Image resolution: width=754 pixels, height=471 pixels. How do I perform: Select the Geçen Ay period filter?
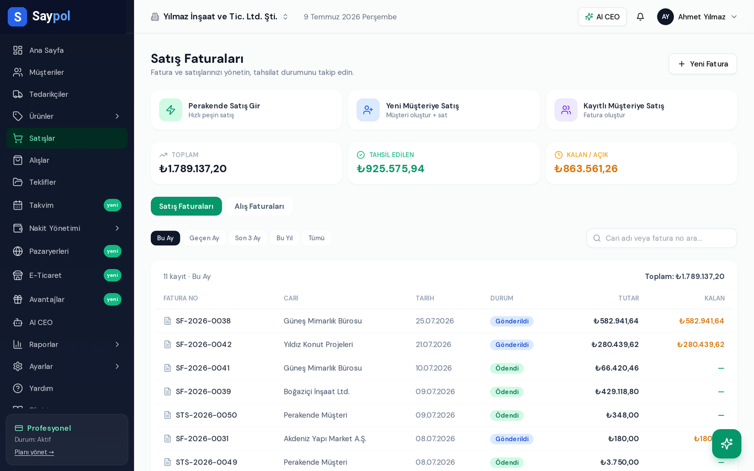(x=204, y=238)
